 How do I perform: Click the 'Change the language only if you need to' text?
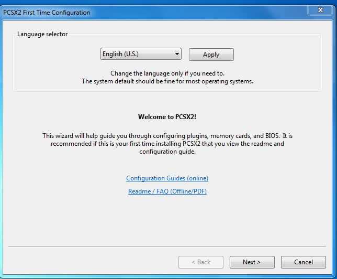point(167,73)
